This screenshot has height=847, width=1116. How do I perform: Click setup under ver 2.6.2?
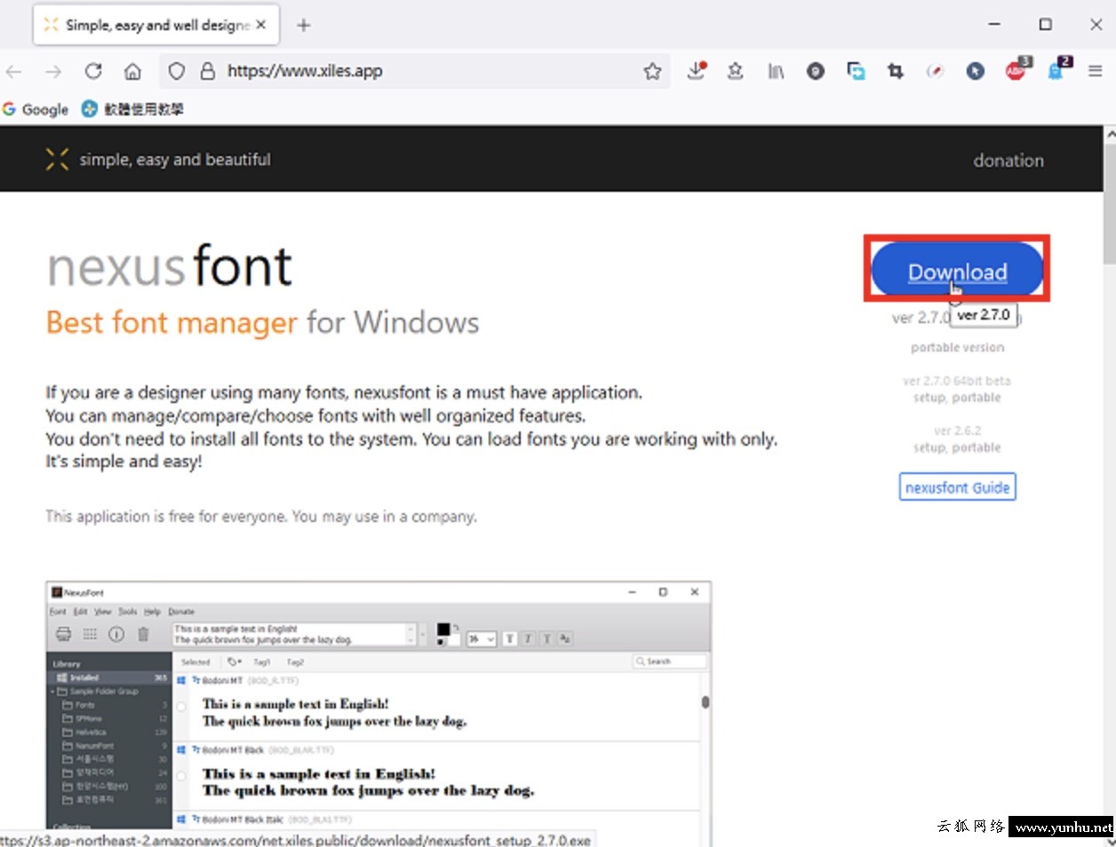(929, 447)
